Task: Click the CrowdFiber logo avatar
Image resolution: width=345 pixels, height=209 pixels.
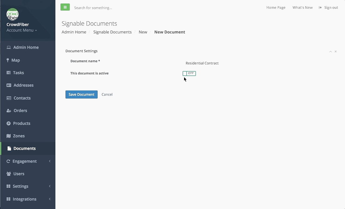Action: [13, 14]
